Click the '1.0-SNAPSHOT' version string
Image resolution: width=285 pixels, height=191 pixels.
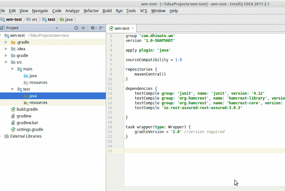[159, 40]
